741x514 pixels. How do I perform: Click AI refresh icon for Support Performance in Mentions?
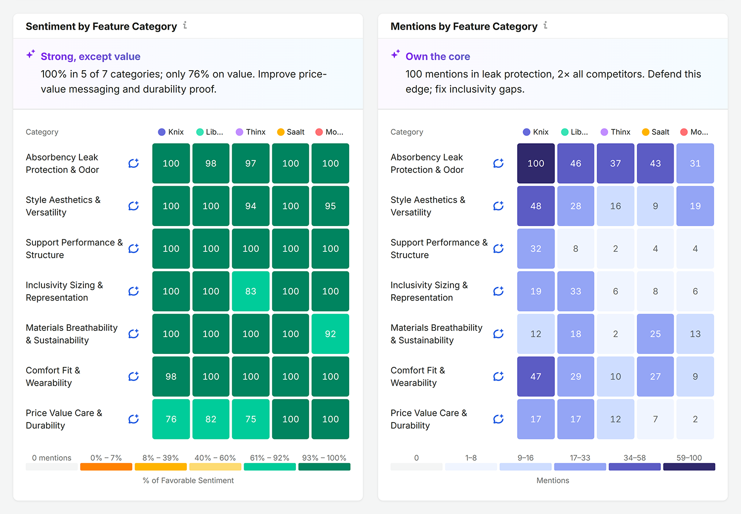tap(498, 248)
